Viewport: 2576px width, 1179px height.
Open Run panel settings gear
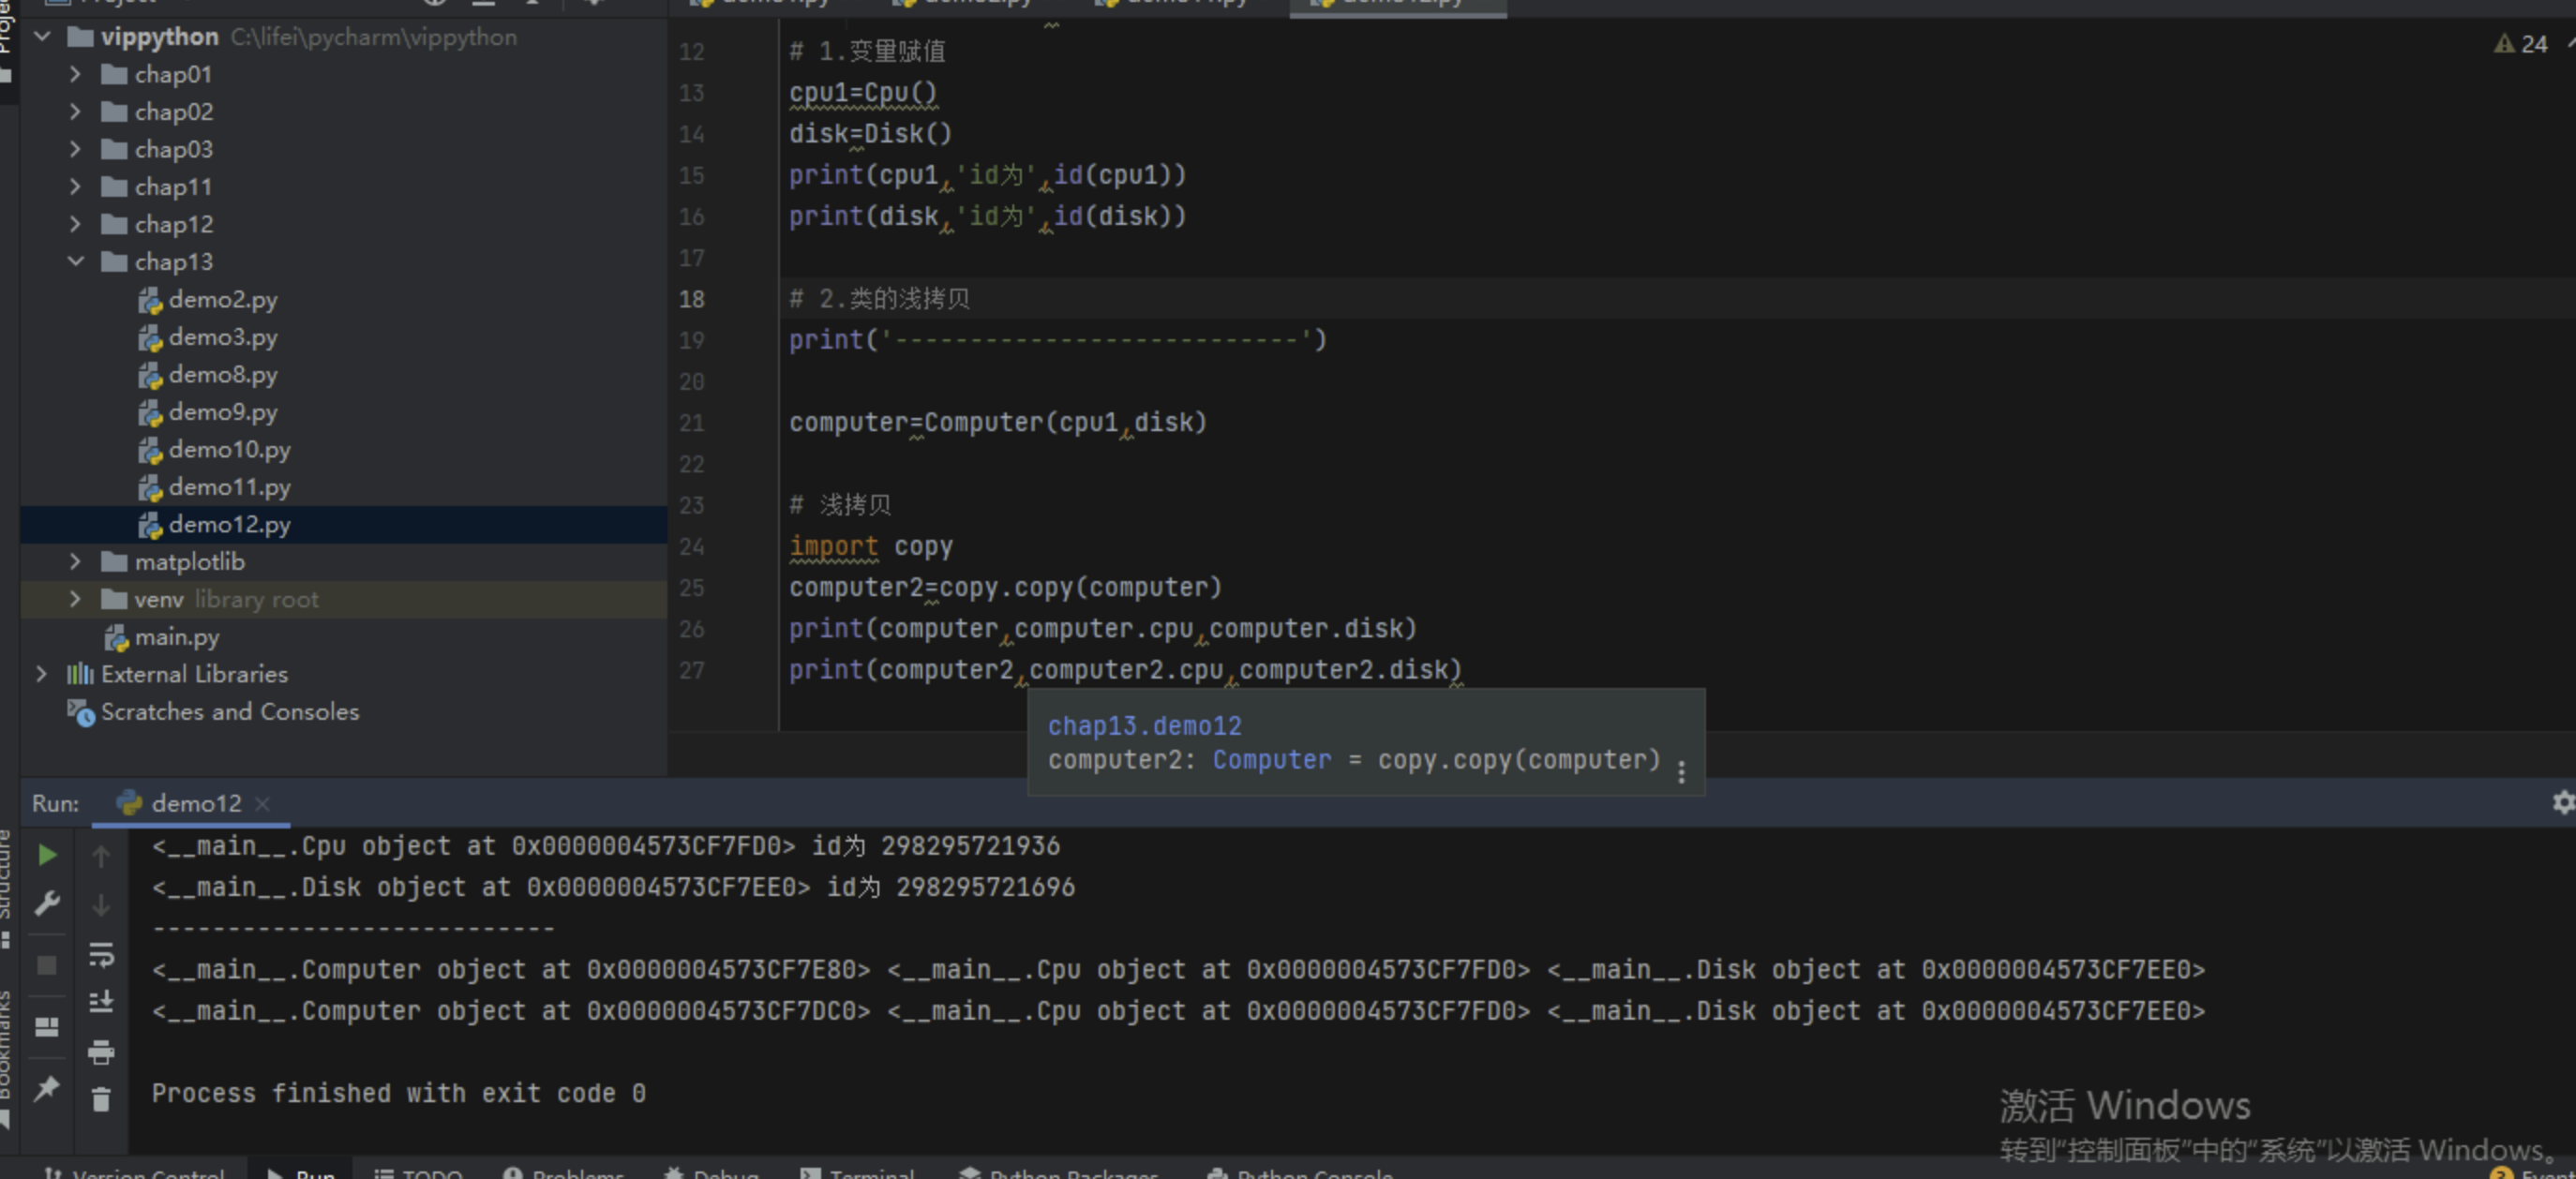click(x=2562, y=803)
